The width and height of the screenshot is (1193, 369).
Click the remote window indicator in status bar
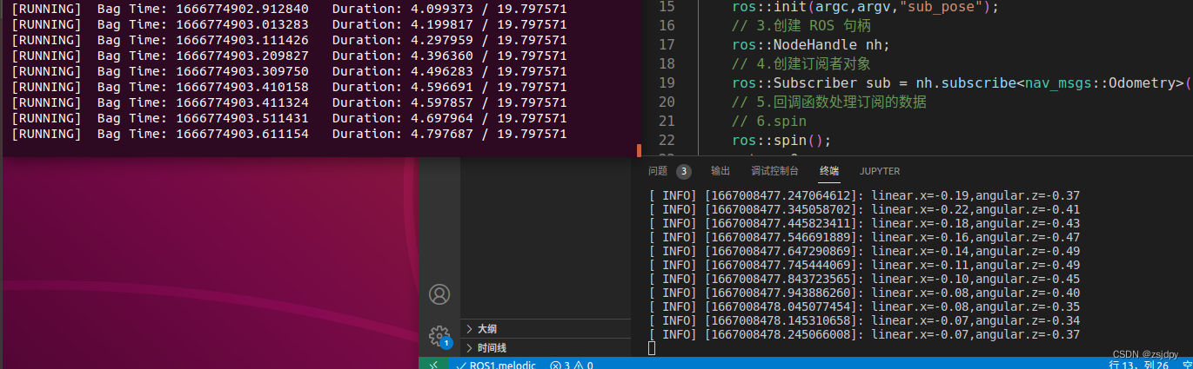click(433, 366)
